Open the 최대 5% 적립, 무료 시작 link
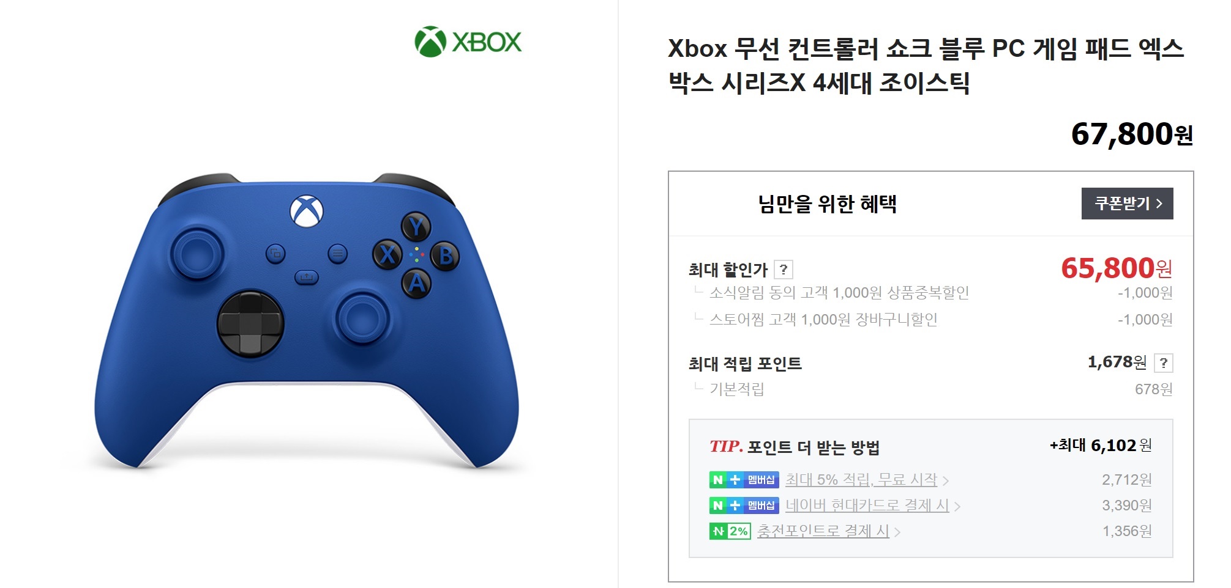Viewport: 1231px width, 588px height. click(861, 480)
